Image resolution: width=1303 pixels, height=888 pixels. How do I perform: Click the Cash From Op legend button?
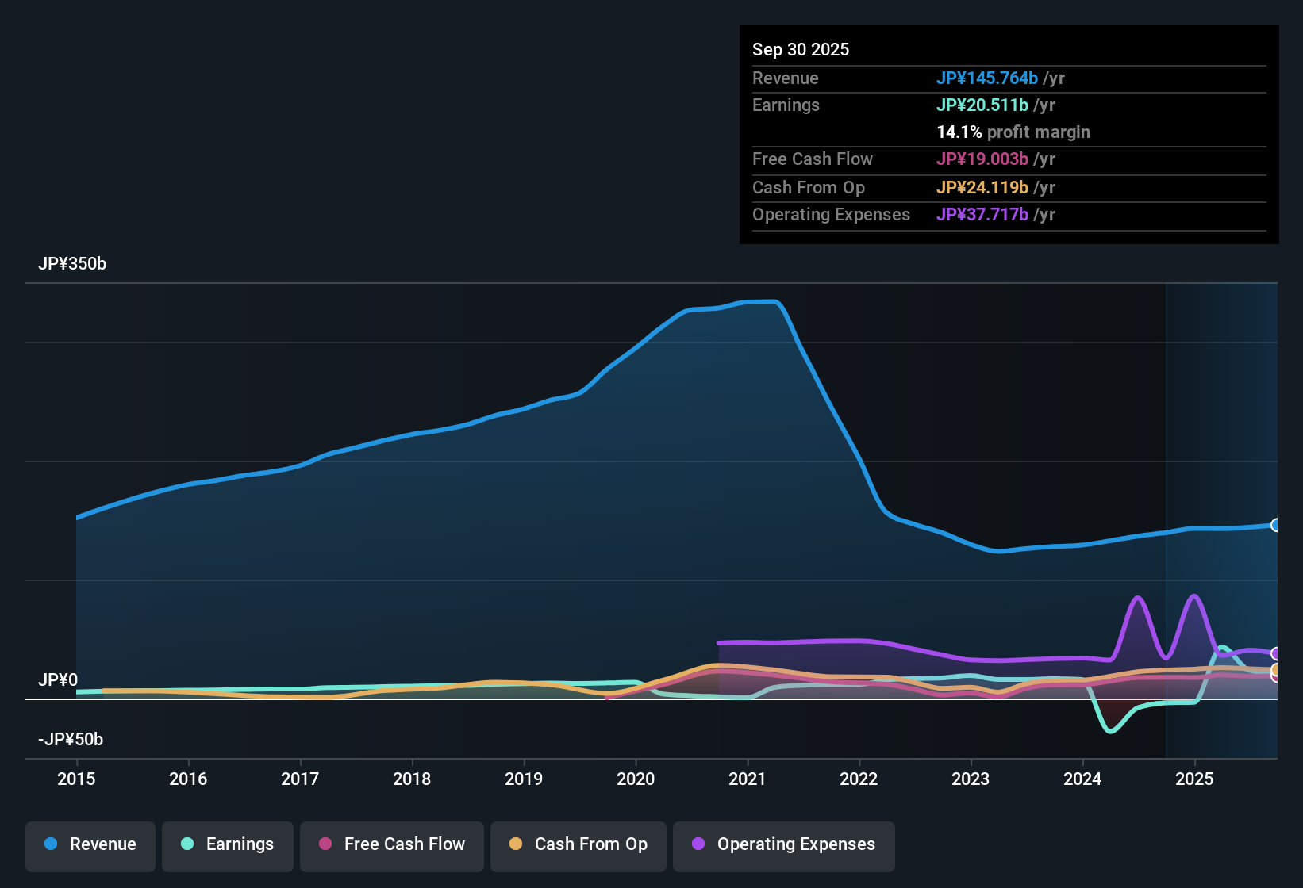(x=578, y=845)
